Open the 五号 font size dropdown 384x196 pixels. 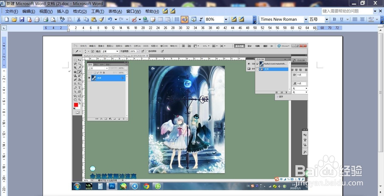click(327, 20)
